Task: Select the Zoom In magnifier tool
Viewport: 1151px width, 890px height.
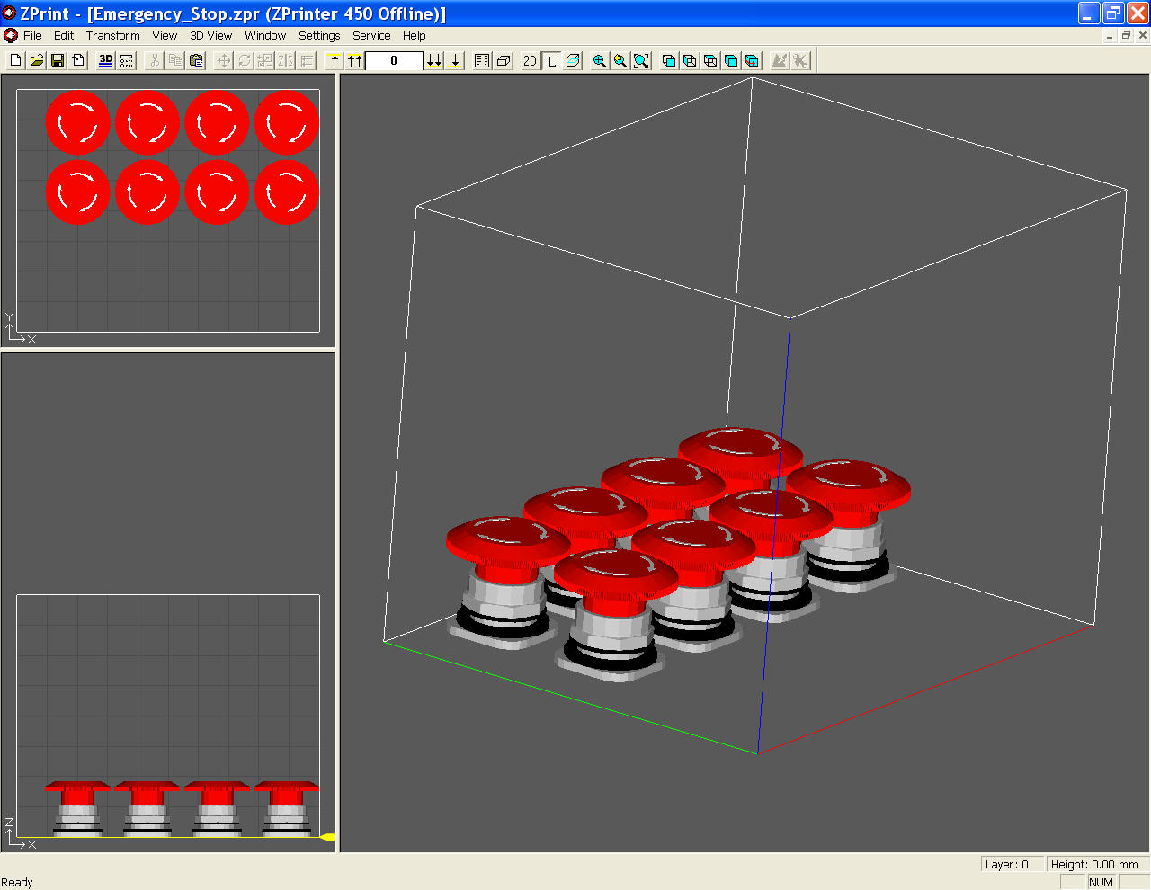Action: 599,60
